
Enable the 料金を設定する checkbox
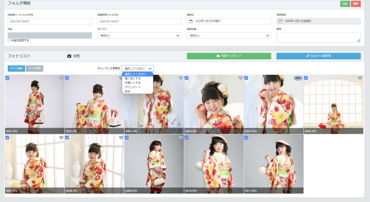9,40
